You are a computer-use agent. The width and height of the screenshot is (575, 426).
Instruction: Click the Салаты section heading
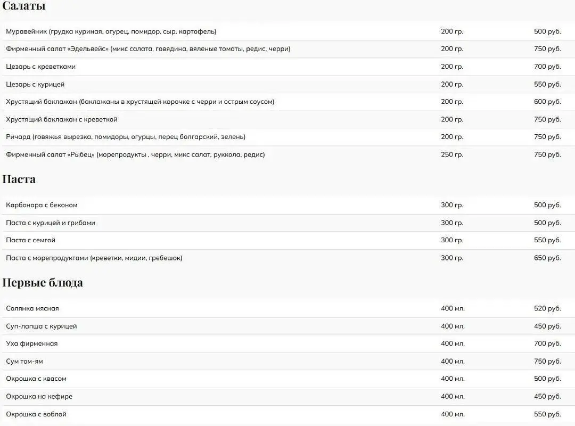pos(24,6)
